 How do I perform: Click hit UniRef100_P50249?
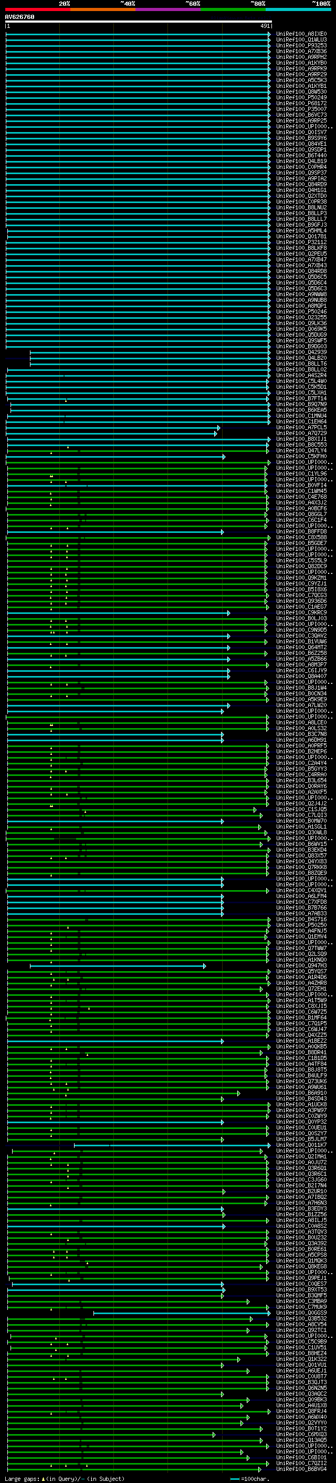pyautogui.click(x=301, y=98)
